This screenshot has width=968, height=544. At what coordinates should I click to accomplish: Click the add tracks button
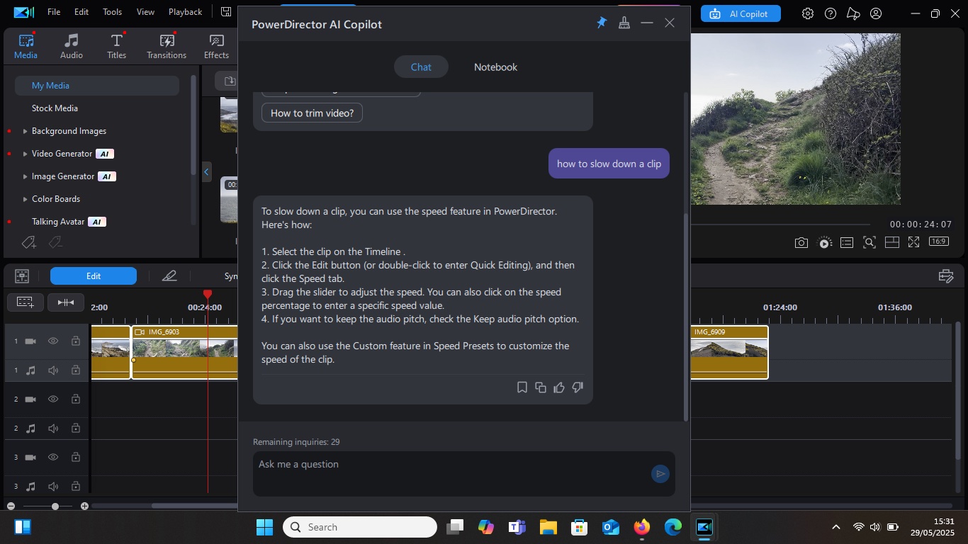(26, 302)
